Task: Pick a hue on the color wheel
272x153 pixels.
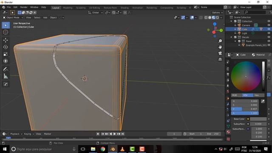Action: tap(246, 76)
